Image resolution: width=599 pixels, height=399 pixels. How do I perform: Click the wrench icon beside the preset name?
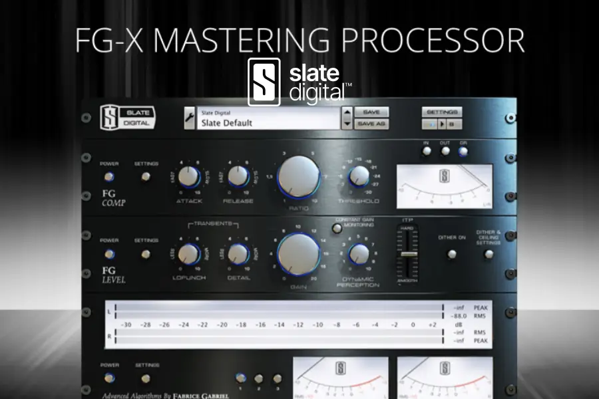pyautogui.click(x=190, y=118)
